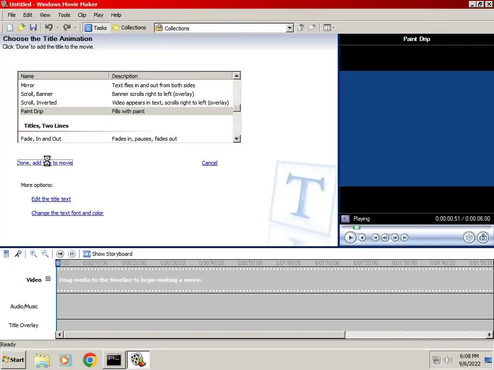The image size is (494, 370).
Task: Create a new project with the toolbar icon
Action: click(10, 27)
